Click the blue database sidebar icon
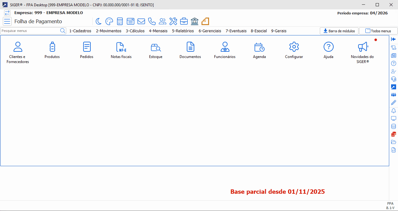Image resolution: width=398 pixels, height=211 pixels. pos(393,126)
